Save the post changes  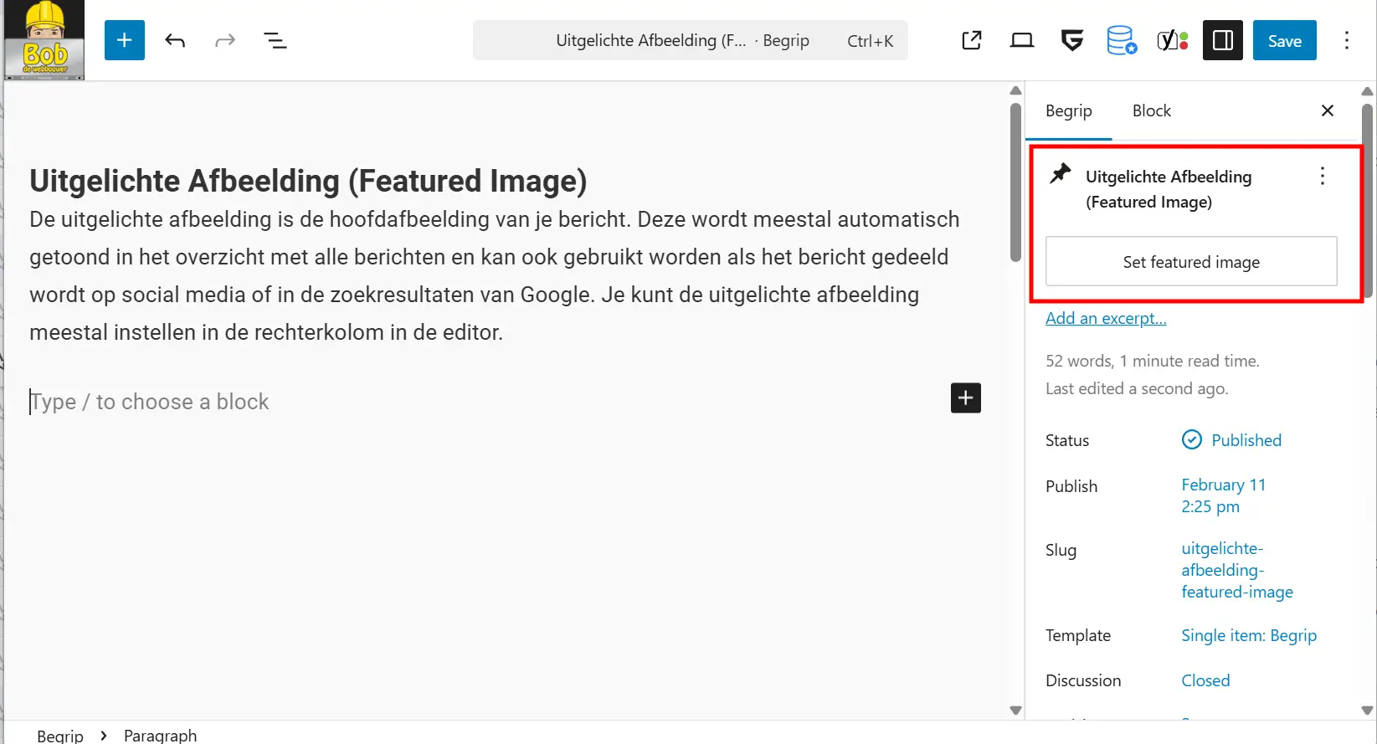tap(1284, 40)
